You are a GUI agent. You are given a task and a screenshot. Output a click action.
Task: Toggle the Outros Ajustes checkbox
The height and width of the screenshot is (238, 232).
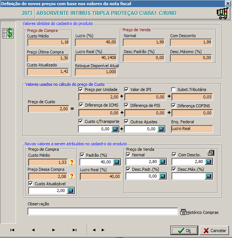[126, 121]
